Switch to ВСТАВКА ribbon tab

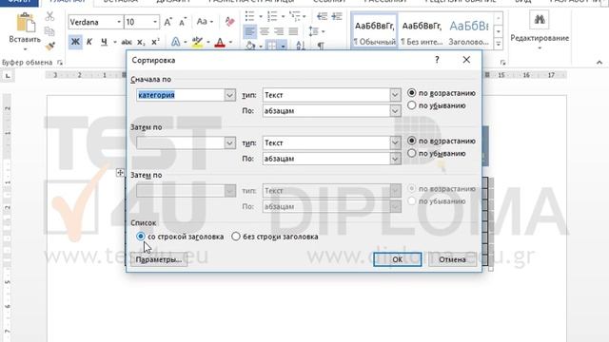pyautogui.click(x=121, y=2)
